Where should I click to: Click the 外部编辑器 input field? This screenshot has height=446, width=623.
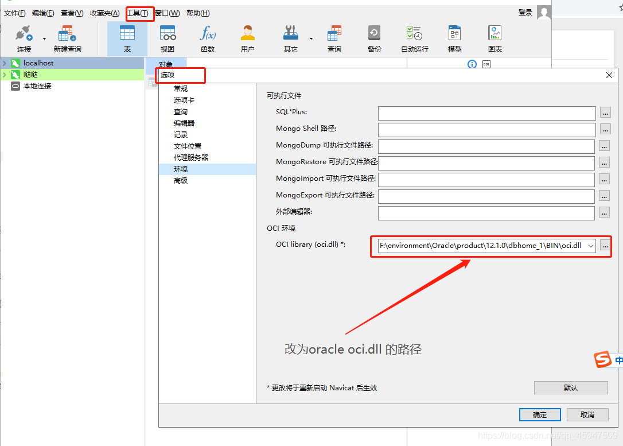(x=486, y=213)
